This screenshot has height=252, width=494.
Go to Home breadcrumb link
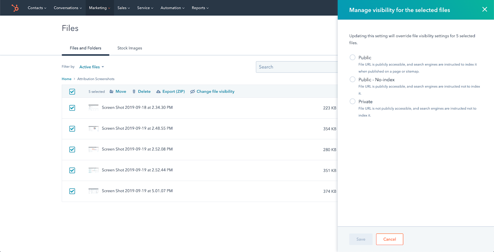(66, 79)
